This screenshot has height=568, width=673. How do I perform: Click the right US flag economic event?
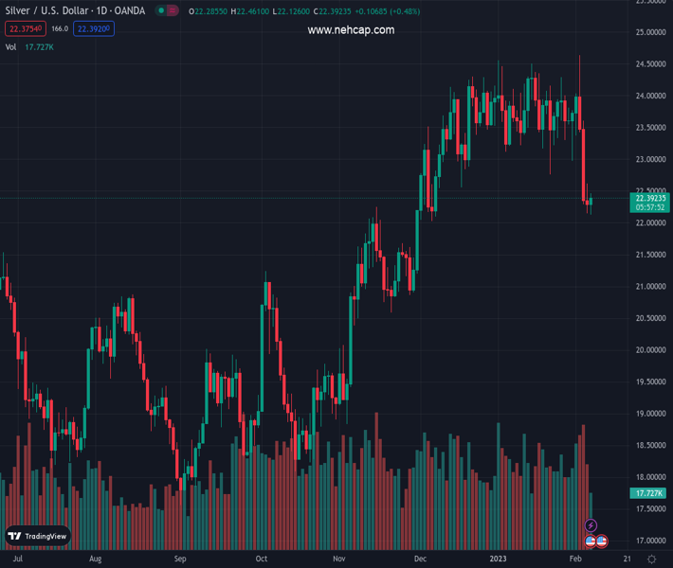click(x=601, y=541)
